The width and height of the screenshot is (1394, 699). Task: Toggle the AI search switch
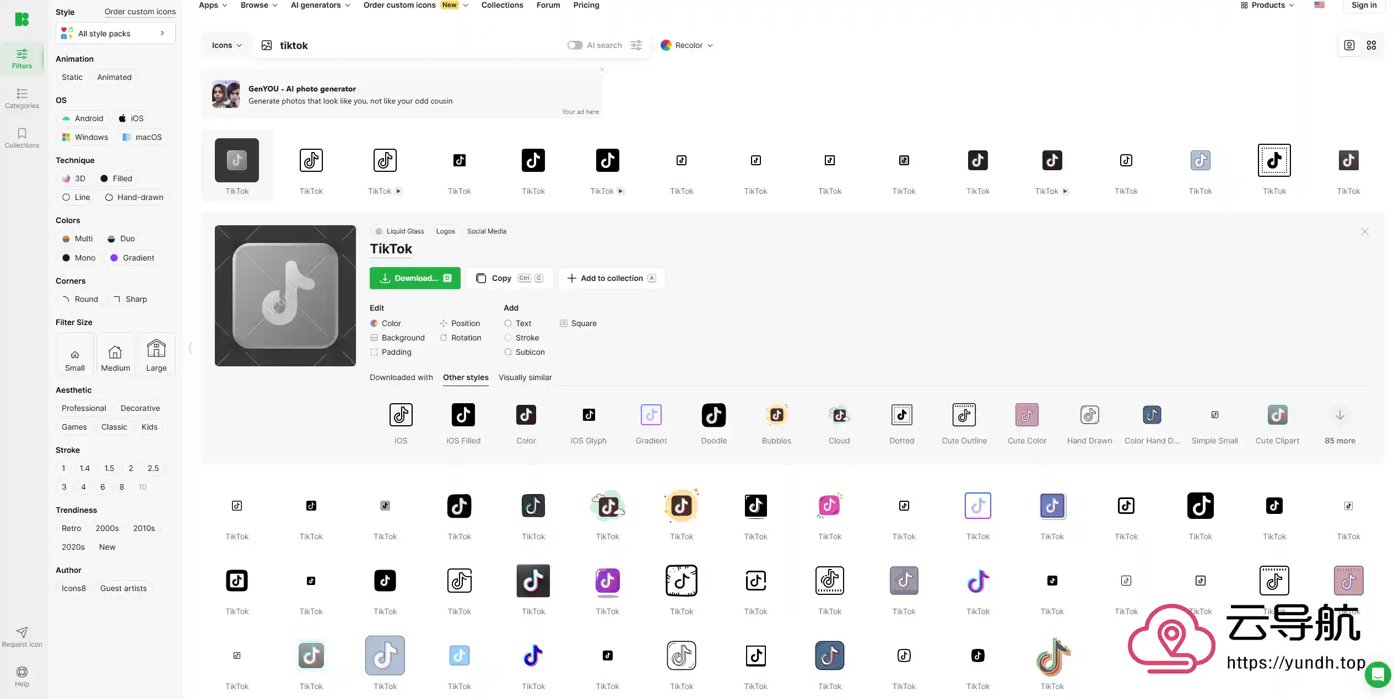click(575, 45)
